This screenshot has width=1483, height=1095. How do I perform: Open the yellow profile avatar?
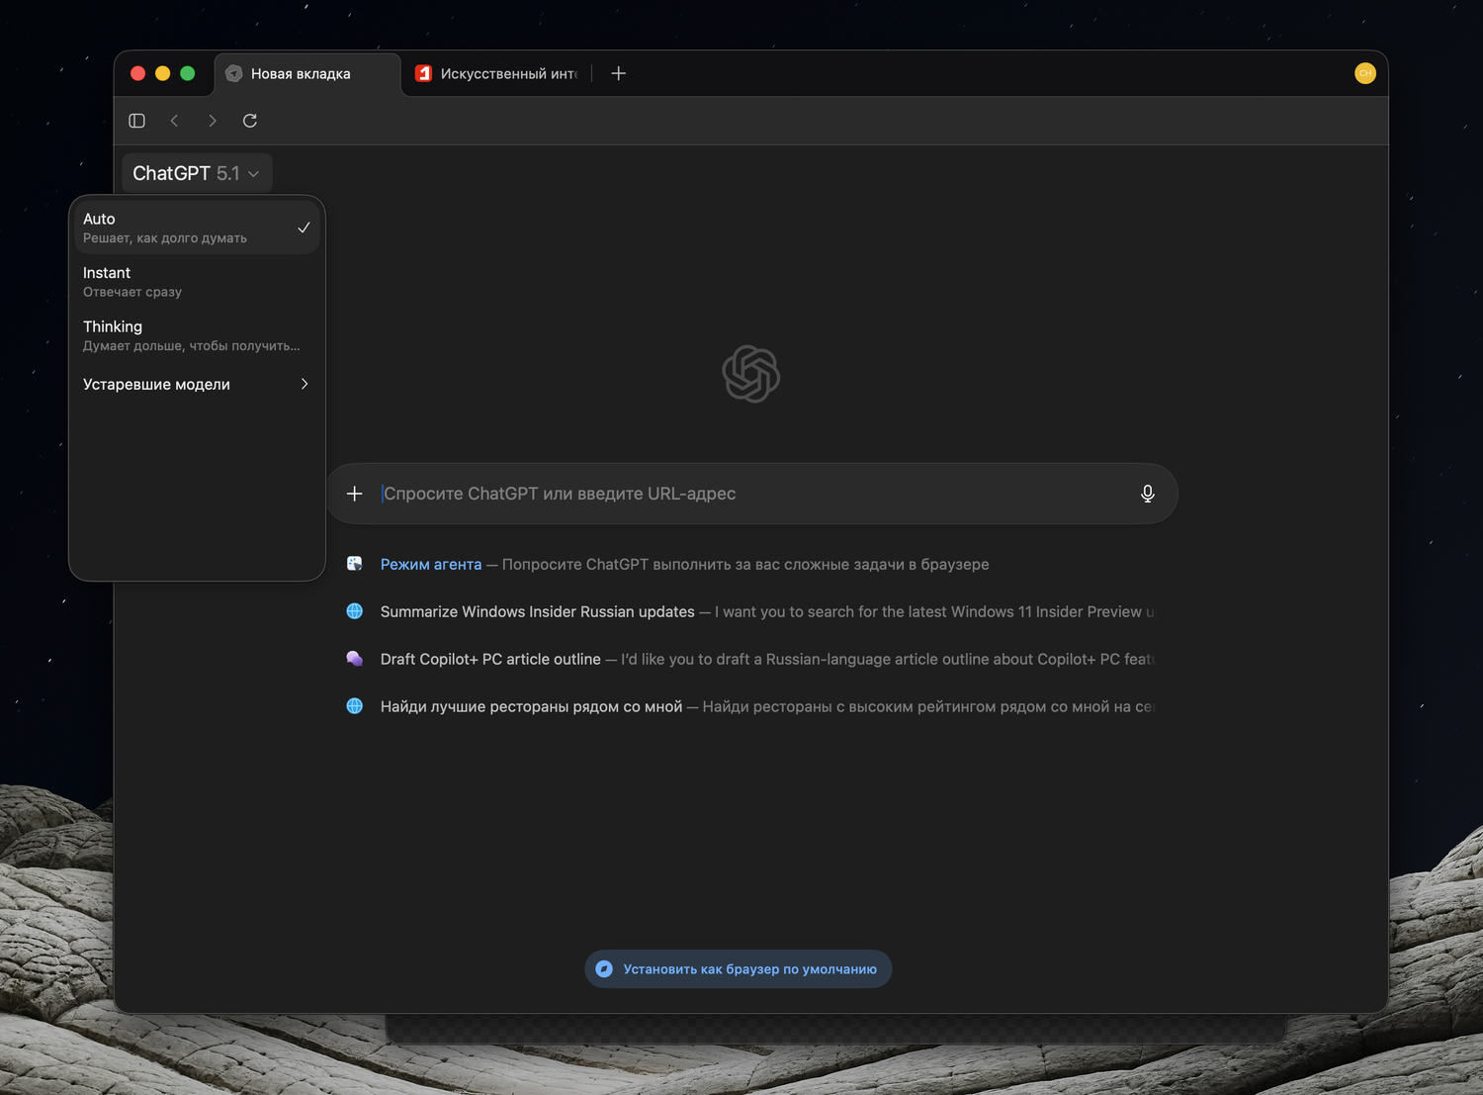point(1365,73)
